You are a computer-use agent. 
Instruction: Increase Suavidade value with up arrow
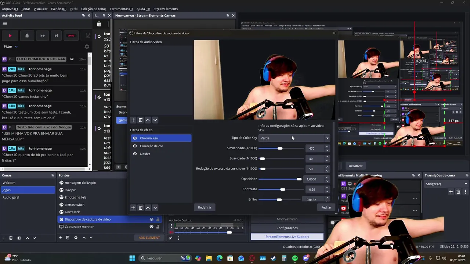pyautogui.click(x=327, y=157)
